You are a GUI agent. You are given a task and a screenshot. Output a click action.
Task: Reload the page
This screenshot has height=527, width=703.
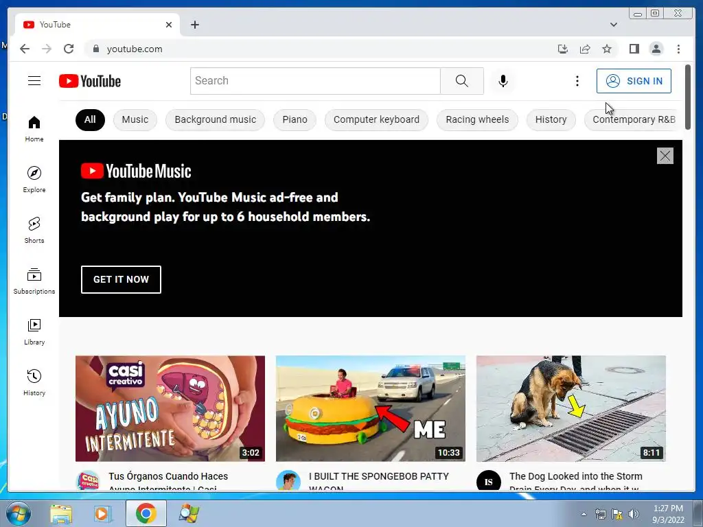tap(69, 49)
